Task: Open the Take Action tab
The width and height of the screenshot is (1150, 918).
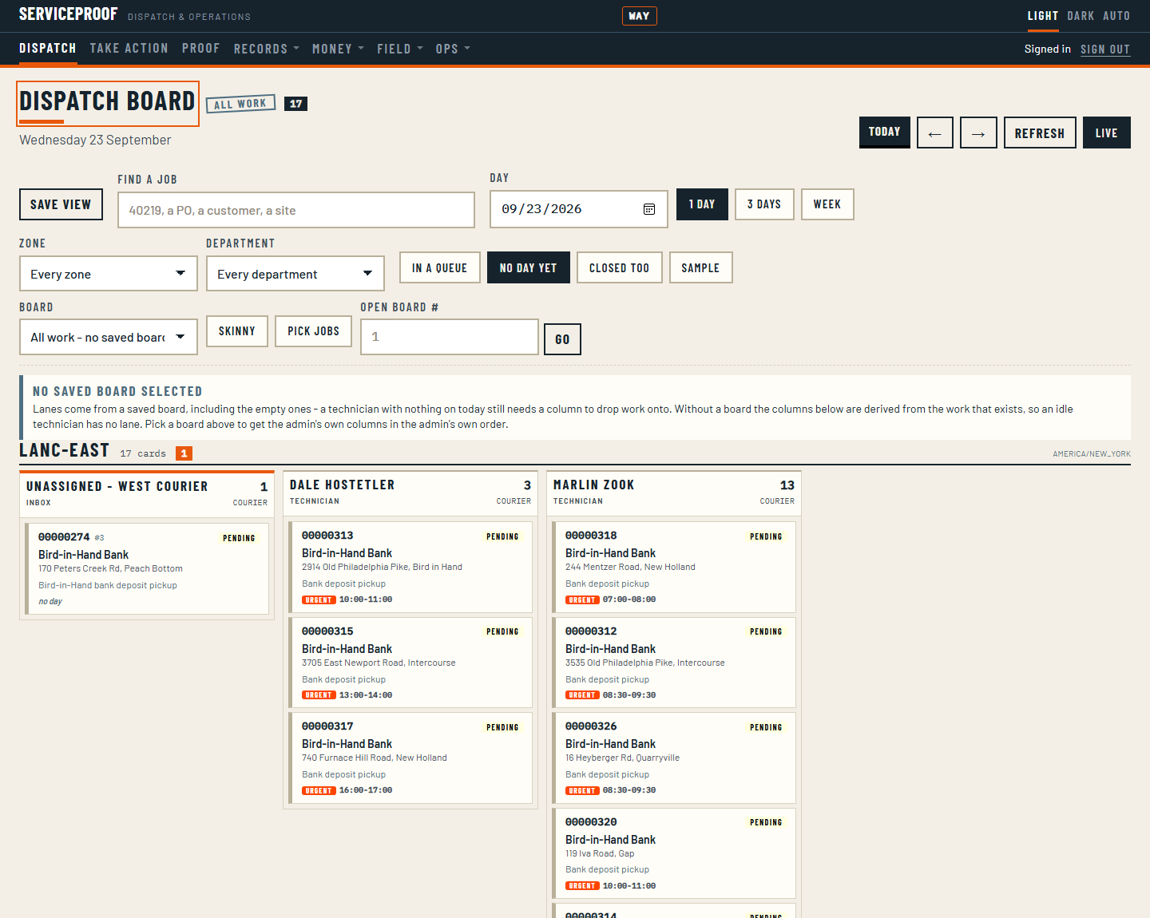Action: pyautogui.click(x=129, y=49)
